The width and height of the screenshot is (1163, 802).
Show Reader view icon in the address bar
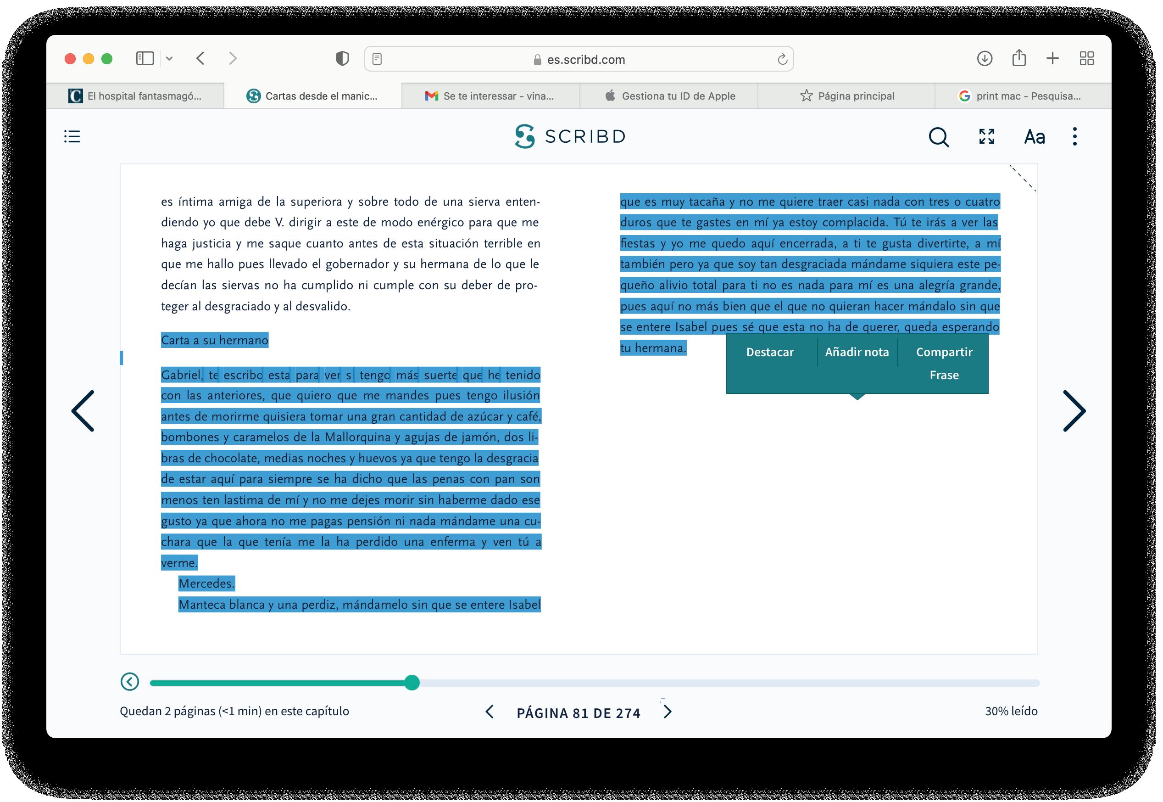(x=377, y=59)
